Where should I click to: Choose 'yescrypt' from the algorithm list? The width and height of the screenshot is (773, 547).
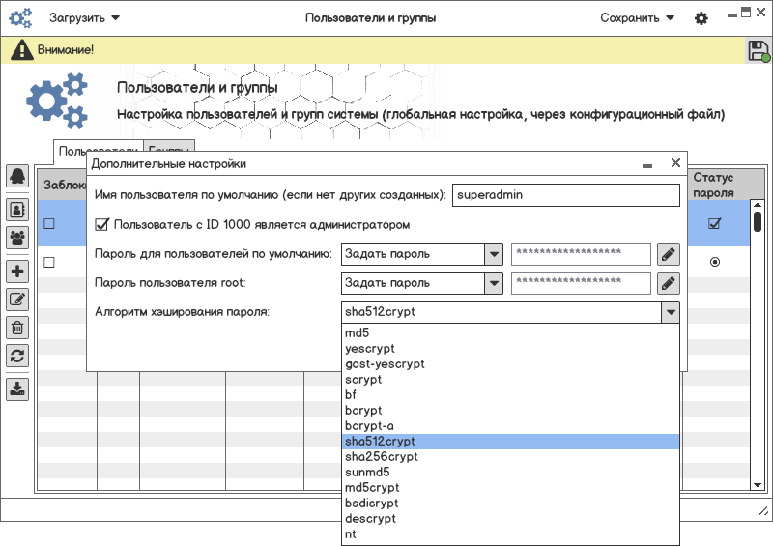pyautogui.click(x=370, y=348)
